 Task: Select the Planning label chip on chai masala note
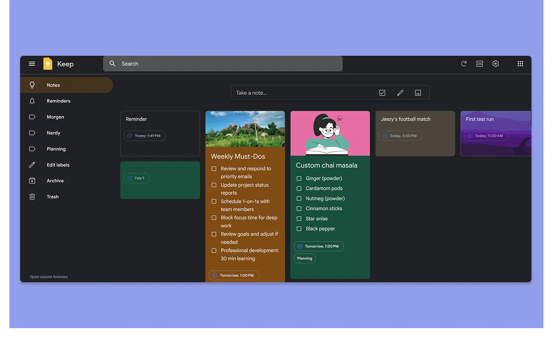[304, 258]
